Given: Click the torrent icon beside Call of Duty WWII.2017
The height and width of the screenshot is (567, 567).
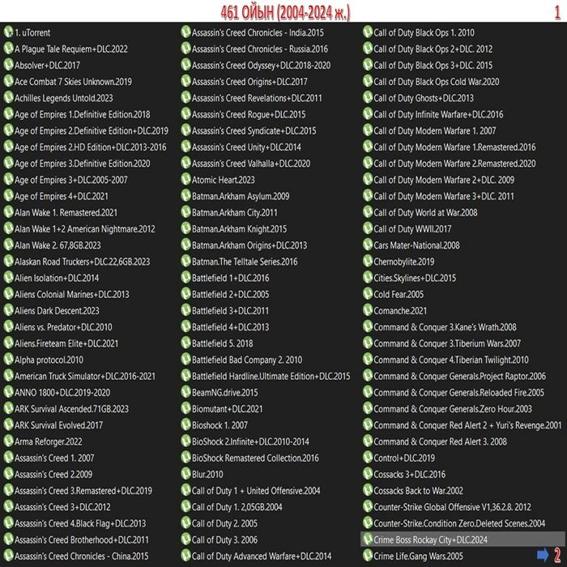Looking at the screenshot, I should click(368, 228).
